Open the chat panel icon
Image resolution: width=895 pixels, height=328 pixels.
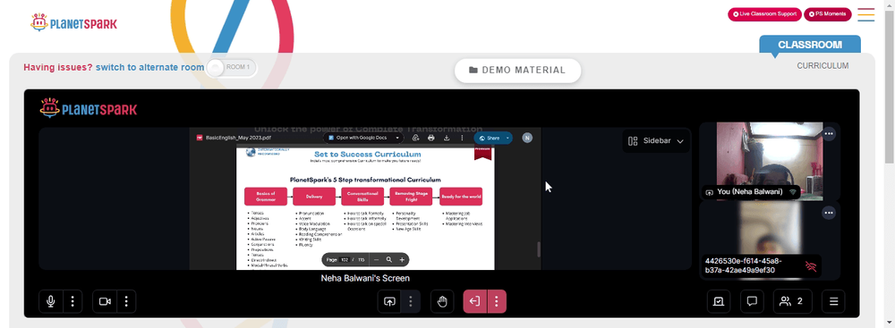click(x=752, y=302)
